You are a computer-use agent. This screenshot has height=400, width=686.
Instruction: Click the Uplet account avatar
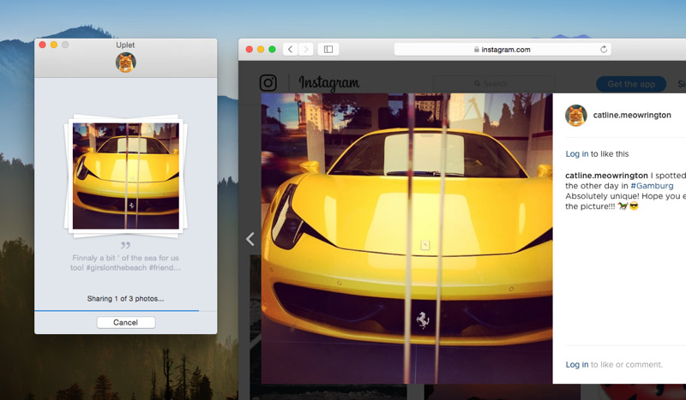[126, 63]
